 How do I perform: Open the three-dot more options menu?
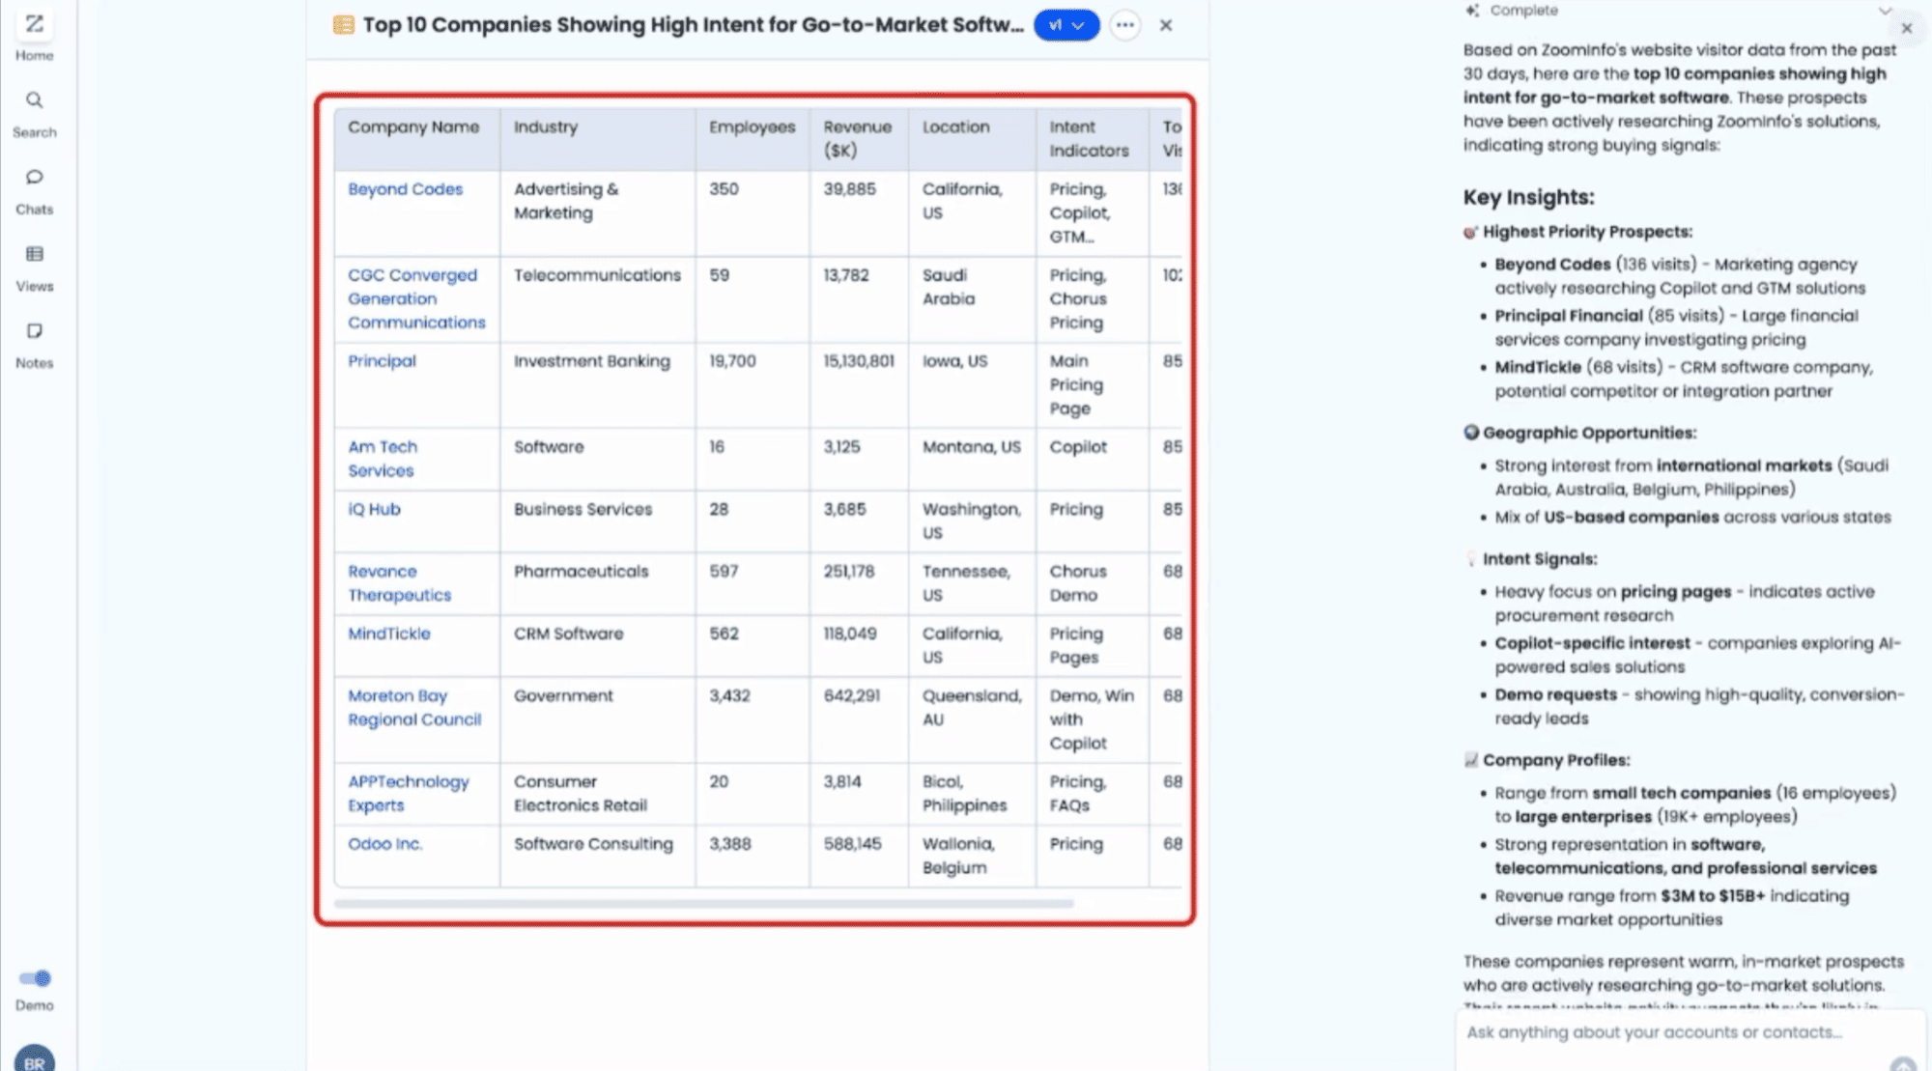pos(1124,25)
